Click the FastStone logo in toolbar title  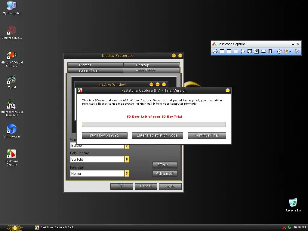214,44
